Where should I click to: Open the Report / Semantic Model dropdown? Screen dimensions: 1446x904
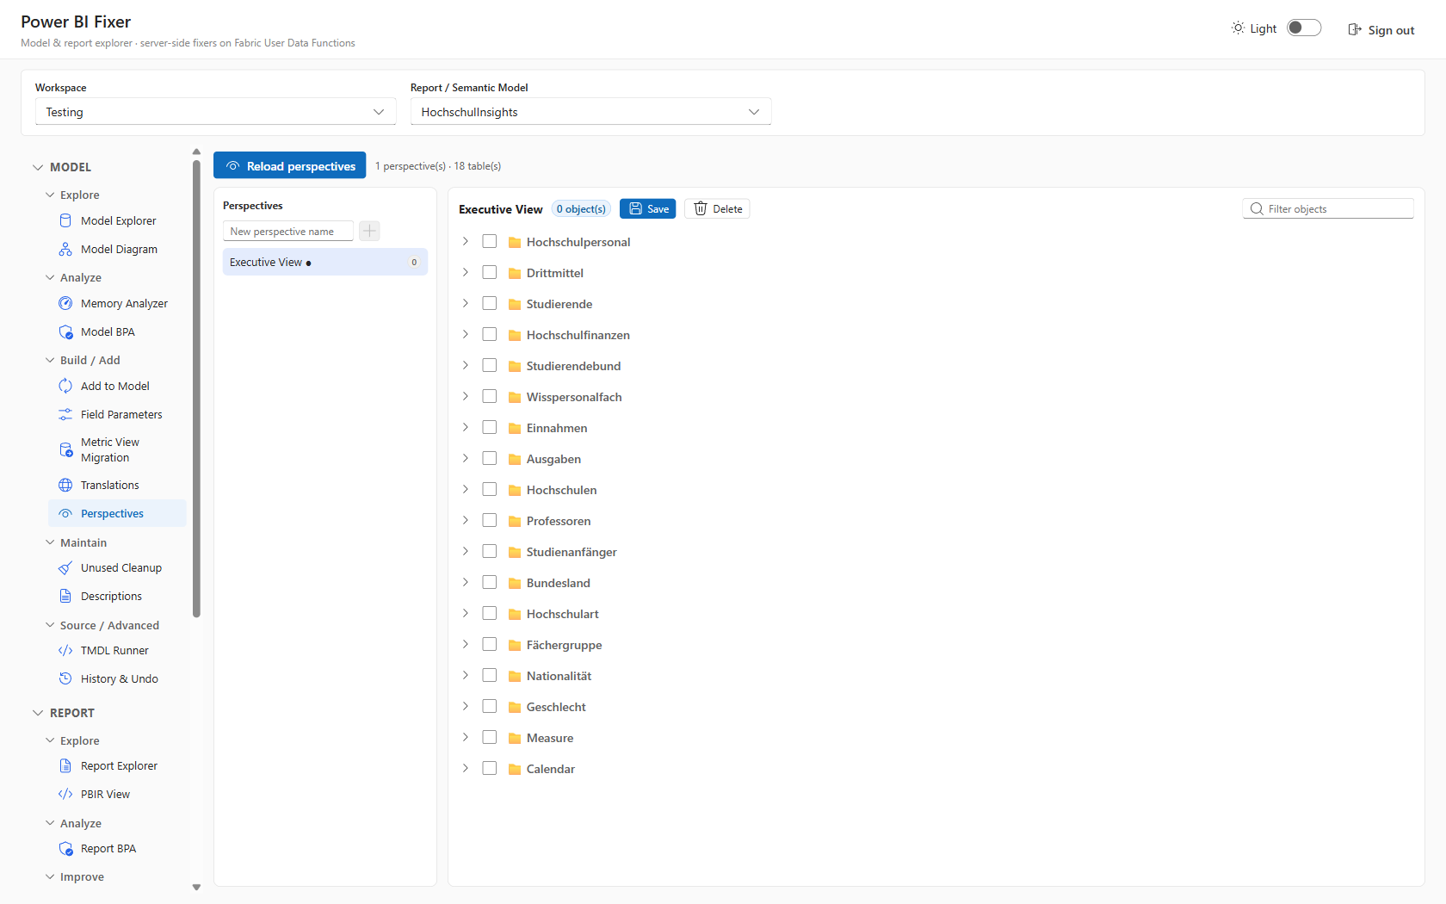pyautogui.click(x=590, y=112)
